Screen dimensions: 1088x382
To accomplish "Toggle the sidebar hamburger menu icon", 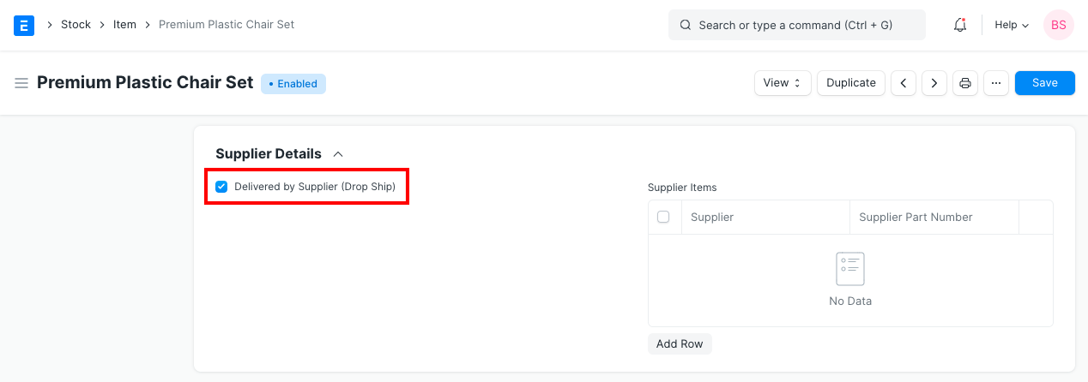I will click(21, 83).
